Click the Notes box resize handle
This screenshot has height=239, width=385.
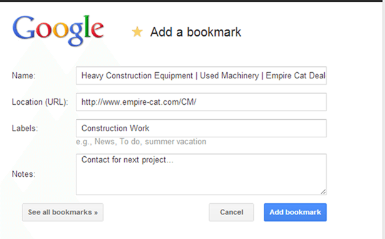click(x=323, y=191)
